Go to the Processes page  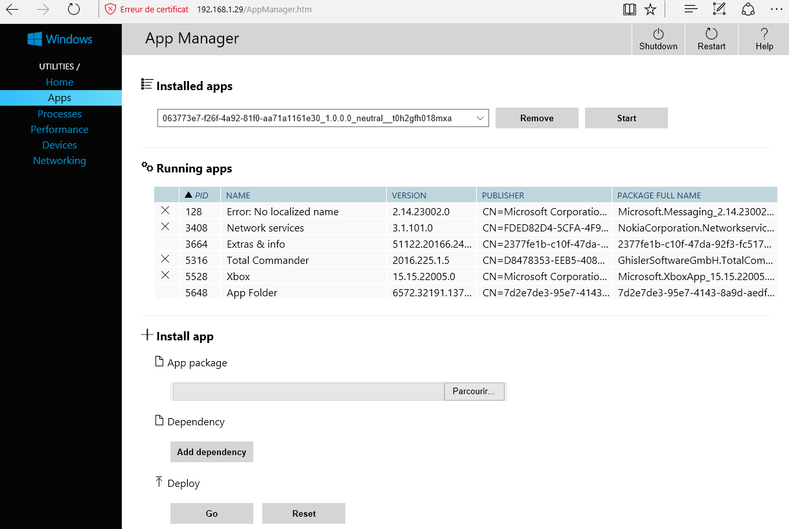pos(60,114)
